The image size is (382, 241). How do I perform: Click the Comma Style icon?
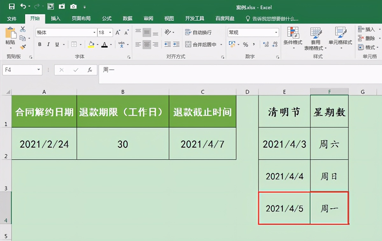[254, 45]
